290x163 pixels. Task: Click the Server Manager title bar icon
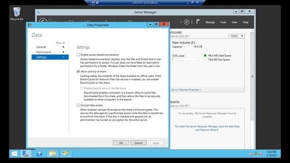click(x=39, y=12)
